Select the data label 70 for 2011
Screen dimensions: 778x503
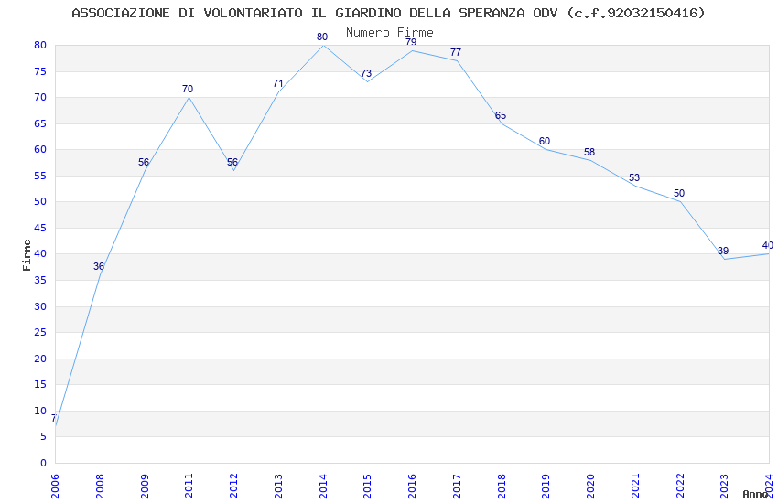188,89
